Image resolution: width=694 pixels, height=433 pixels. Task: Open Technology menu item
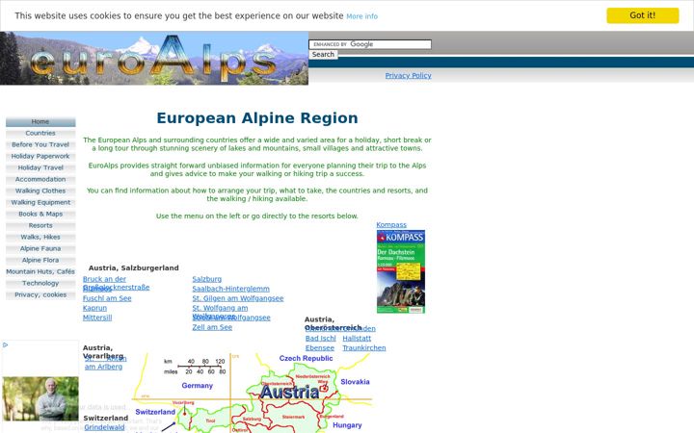40,283
